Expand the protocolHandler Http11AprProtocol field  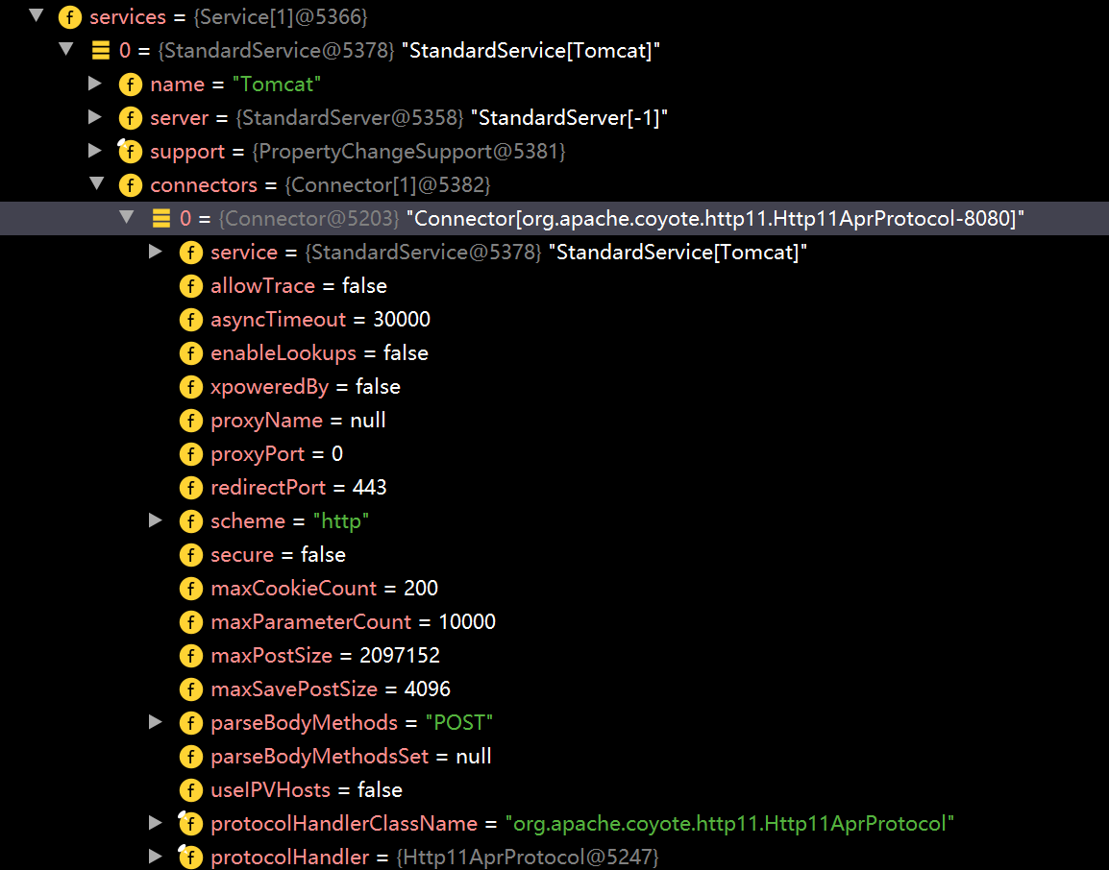pyautogui.click(x=156, y=857)
